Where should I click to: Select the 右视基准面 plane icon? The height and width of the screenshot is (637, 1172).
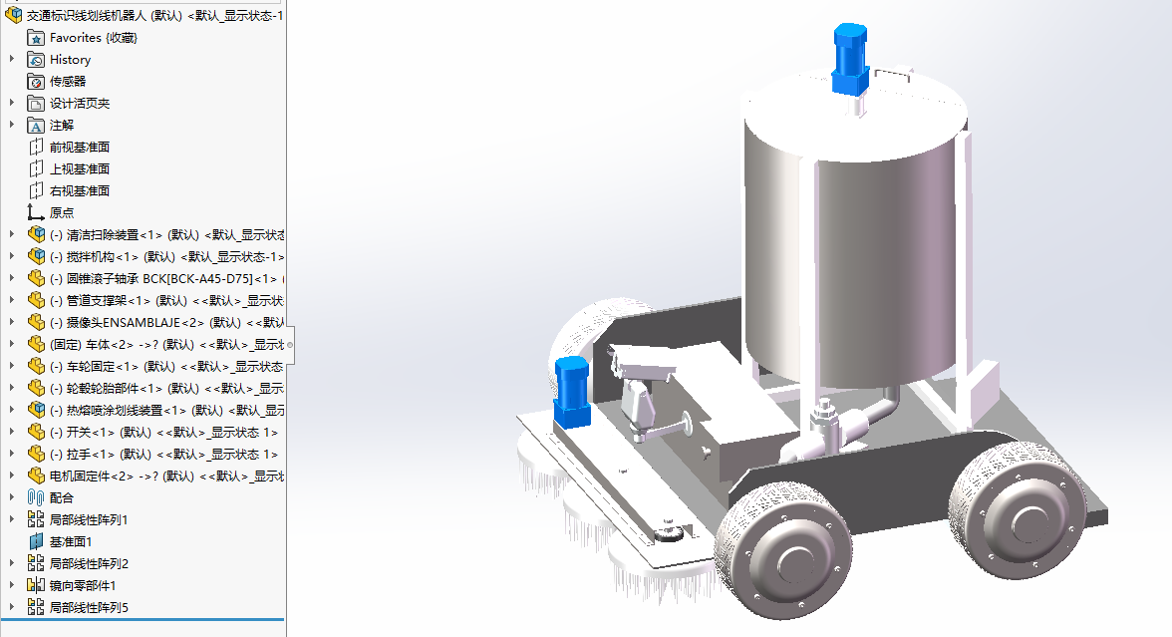pyautogui.click(x=35, y=190)
